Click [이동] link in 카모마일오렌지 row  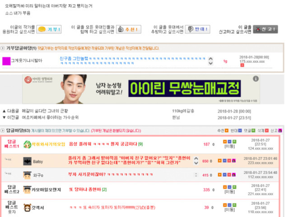click(229, 192)
